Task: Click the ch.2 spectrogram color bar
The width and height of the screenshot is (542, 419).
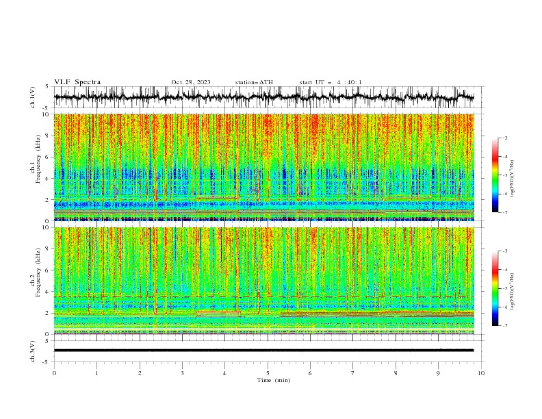Action: (x=495, y=288)
